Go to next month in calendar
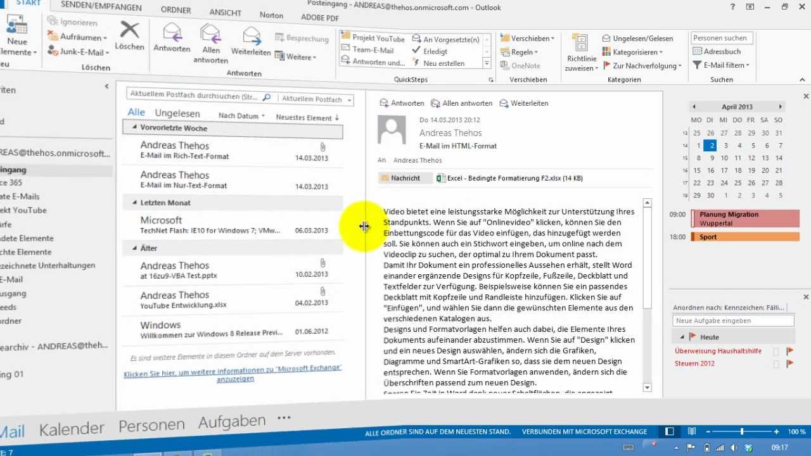This screenshot has height=456, width=811. [x=781, y=107]
